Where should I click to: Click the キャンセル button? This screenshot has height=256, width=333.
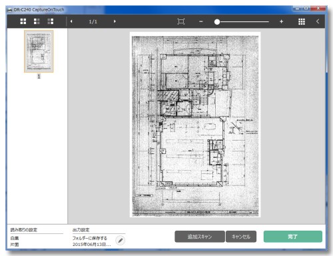coord(241,237)
